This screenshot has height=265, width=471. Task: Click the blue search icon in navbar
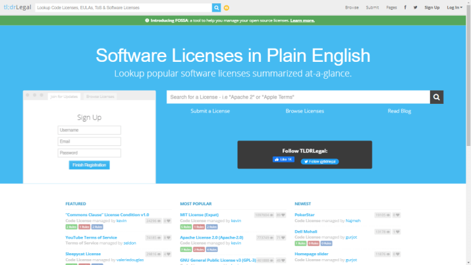[216, 7]
